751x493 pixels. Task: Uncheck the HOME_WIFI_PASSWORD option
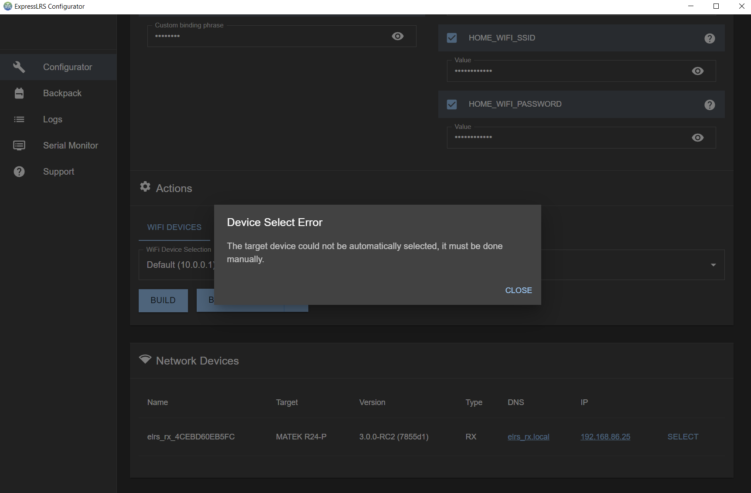[452, 105]
